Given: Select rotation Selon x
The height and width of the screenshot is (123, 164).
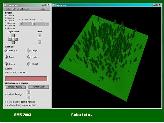Looking at the screenshot, I should 10,16.
